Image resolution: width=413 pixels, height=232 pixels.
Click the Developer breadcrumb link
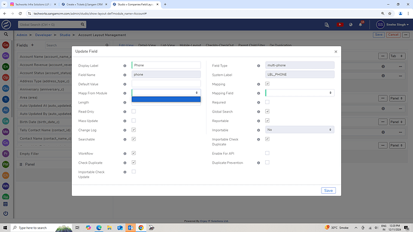coord(44,35)
